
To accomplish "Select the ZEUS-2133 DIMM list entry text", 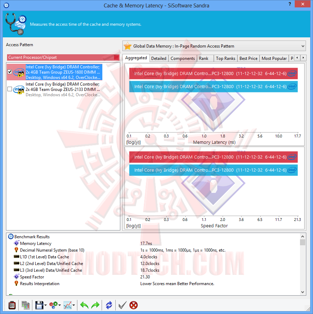I will coord(63,89).
